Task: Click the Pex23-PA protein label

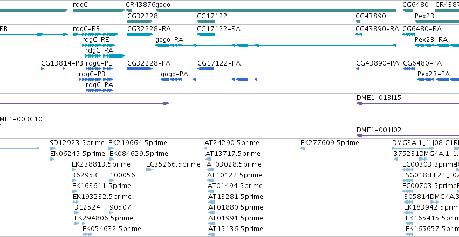Action: (x=434, y=74)
